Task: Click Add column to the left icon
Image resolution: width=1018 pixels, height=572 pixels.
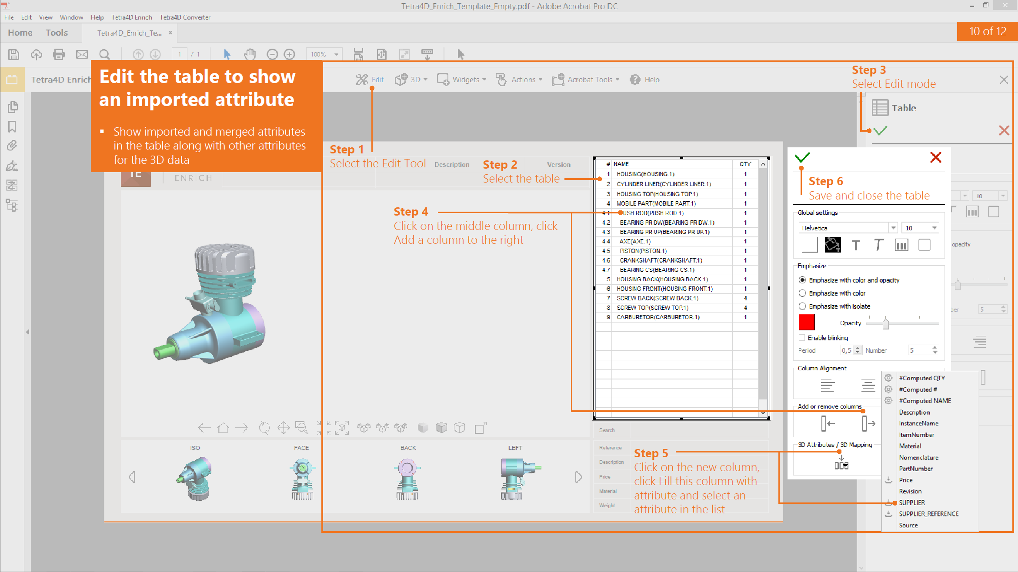Action: click(828, 423)
